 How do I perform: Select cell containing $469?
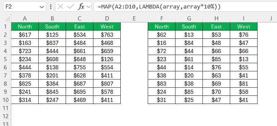(79, 100)
